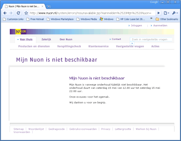Open the Windows Media bookmark
The height and width of the screenshot is (141, 181).
pos(87,19)
